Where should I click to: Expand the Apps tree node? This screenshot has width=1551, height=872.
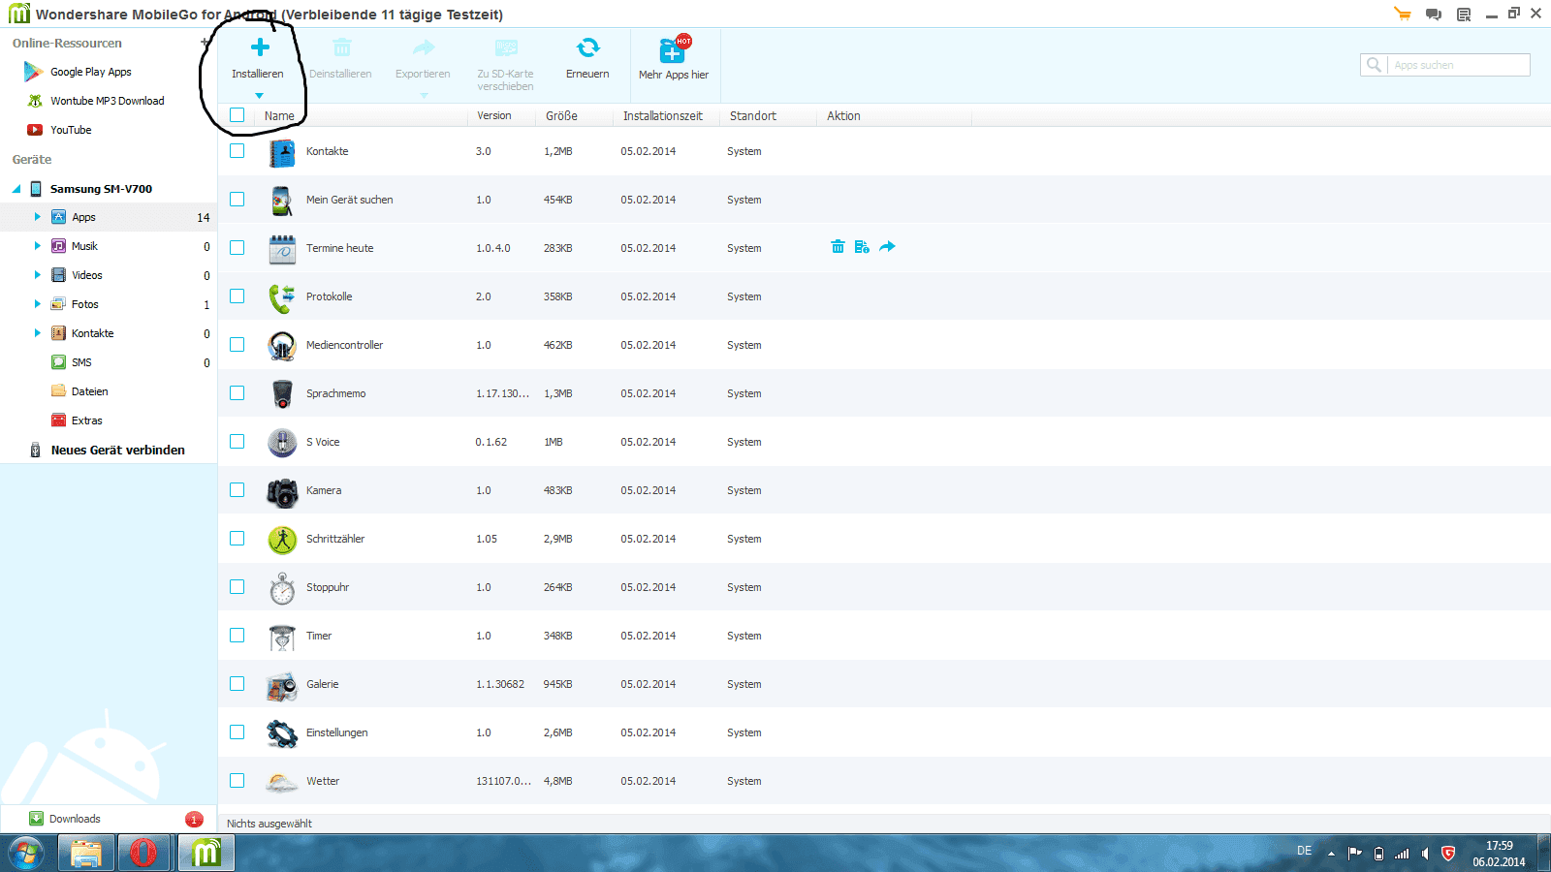tap(37, 217)
